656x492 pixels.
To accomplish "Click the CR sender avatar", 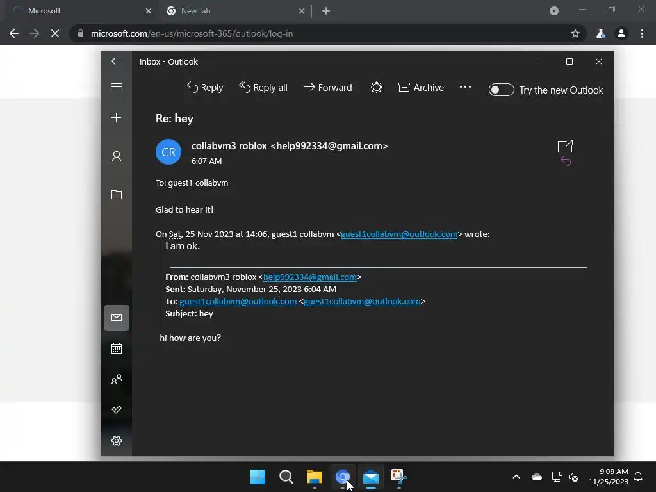I will click(168, 152).
